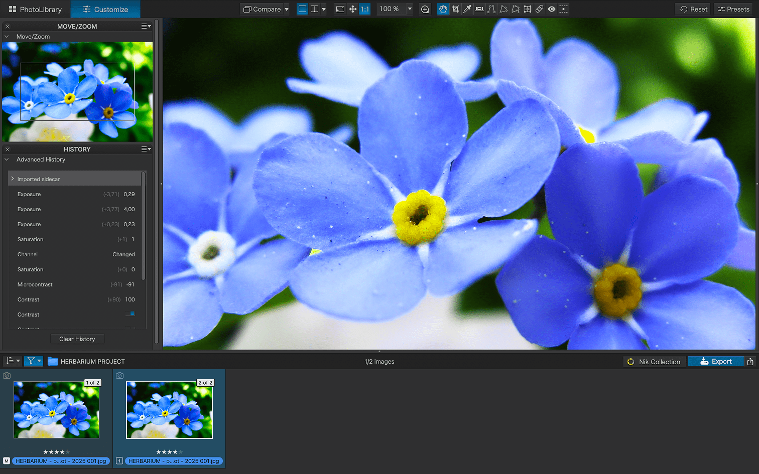Toggle the red-eye eye tool
759x474 pixels.
tap(552, 9)
